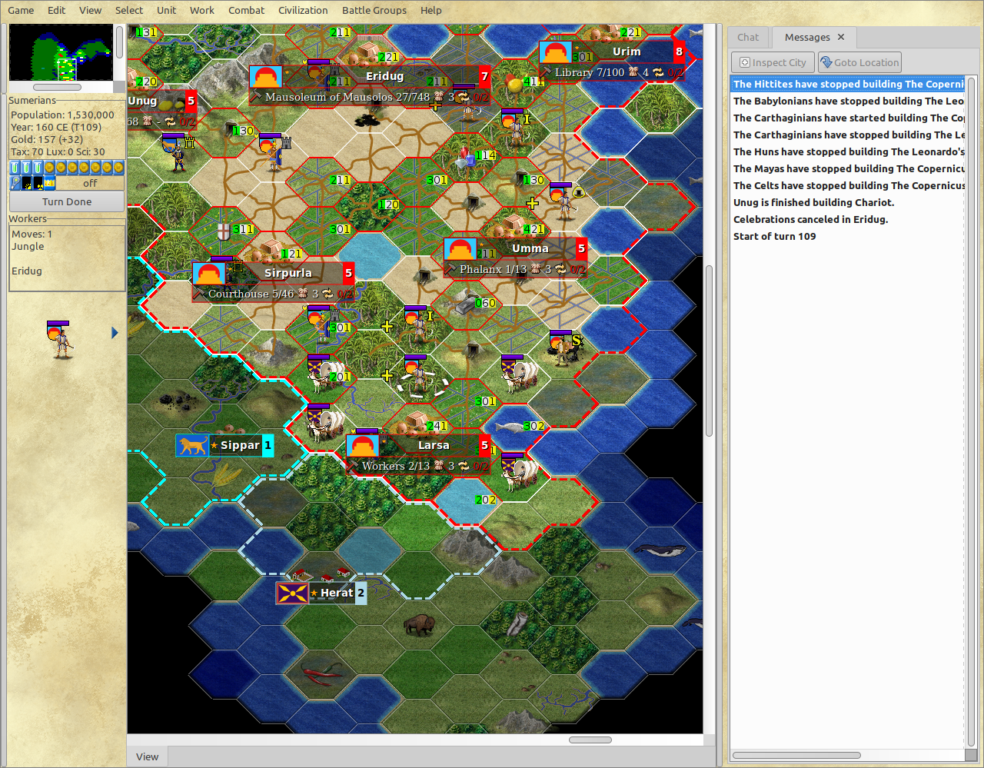Click the lion flag of Sippar

pyautogui.click(x=191, y=445)
